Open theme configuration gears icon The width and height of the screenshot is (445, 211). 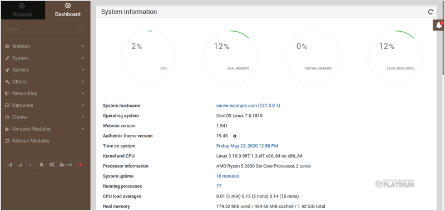(x=52, y=165)
